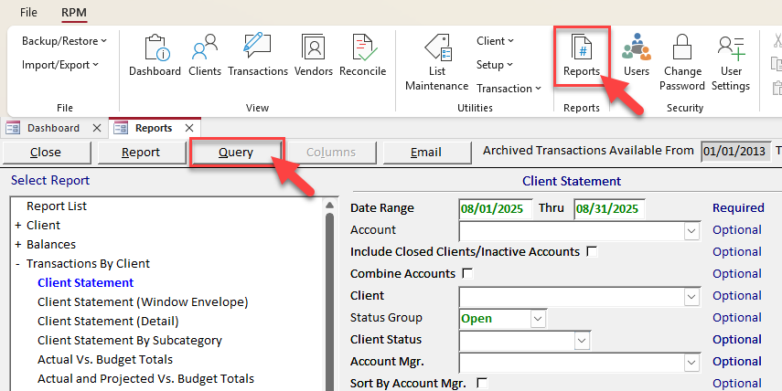Open the Reconcile tool
Screen dimensions: 782x391
pos(362,55)
